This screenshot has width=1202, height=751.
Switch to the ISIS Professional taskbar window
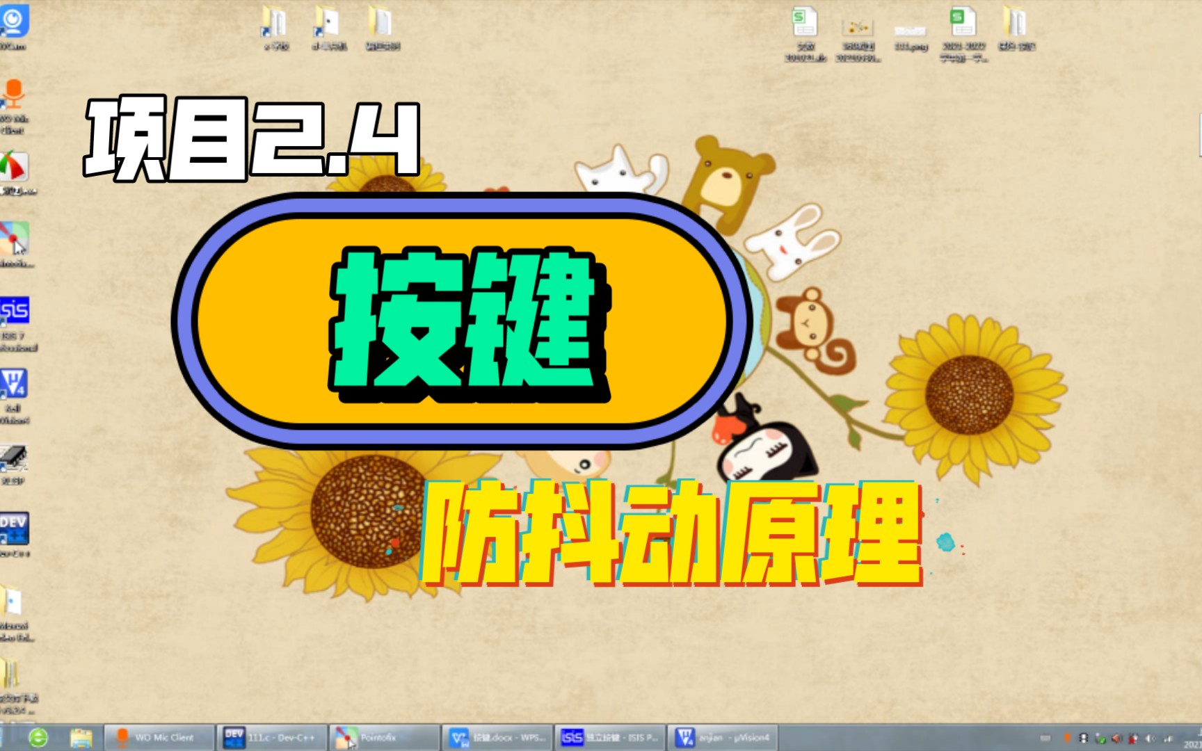coord(609,737)
